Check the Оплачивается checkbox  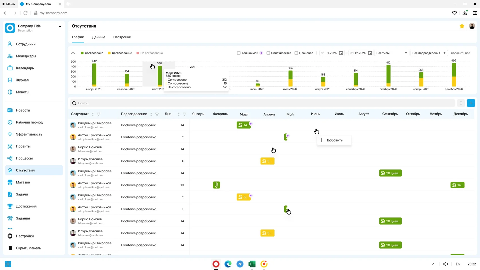(268, 53)
